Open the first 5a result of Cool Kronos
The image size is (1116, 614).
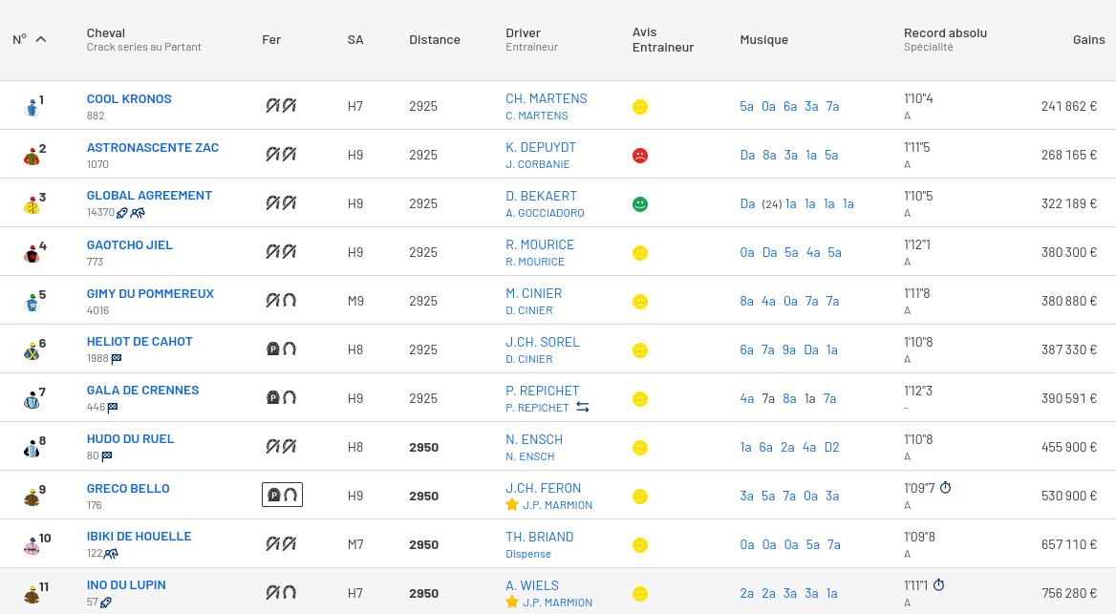click(x=746, y=106)
